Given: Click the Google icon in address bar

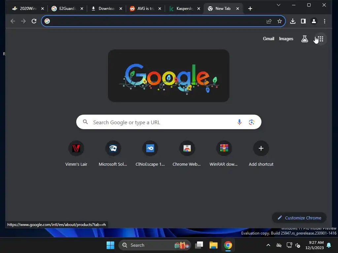Looking at the screenshot, I should [x=47, y=21].
